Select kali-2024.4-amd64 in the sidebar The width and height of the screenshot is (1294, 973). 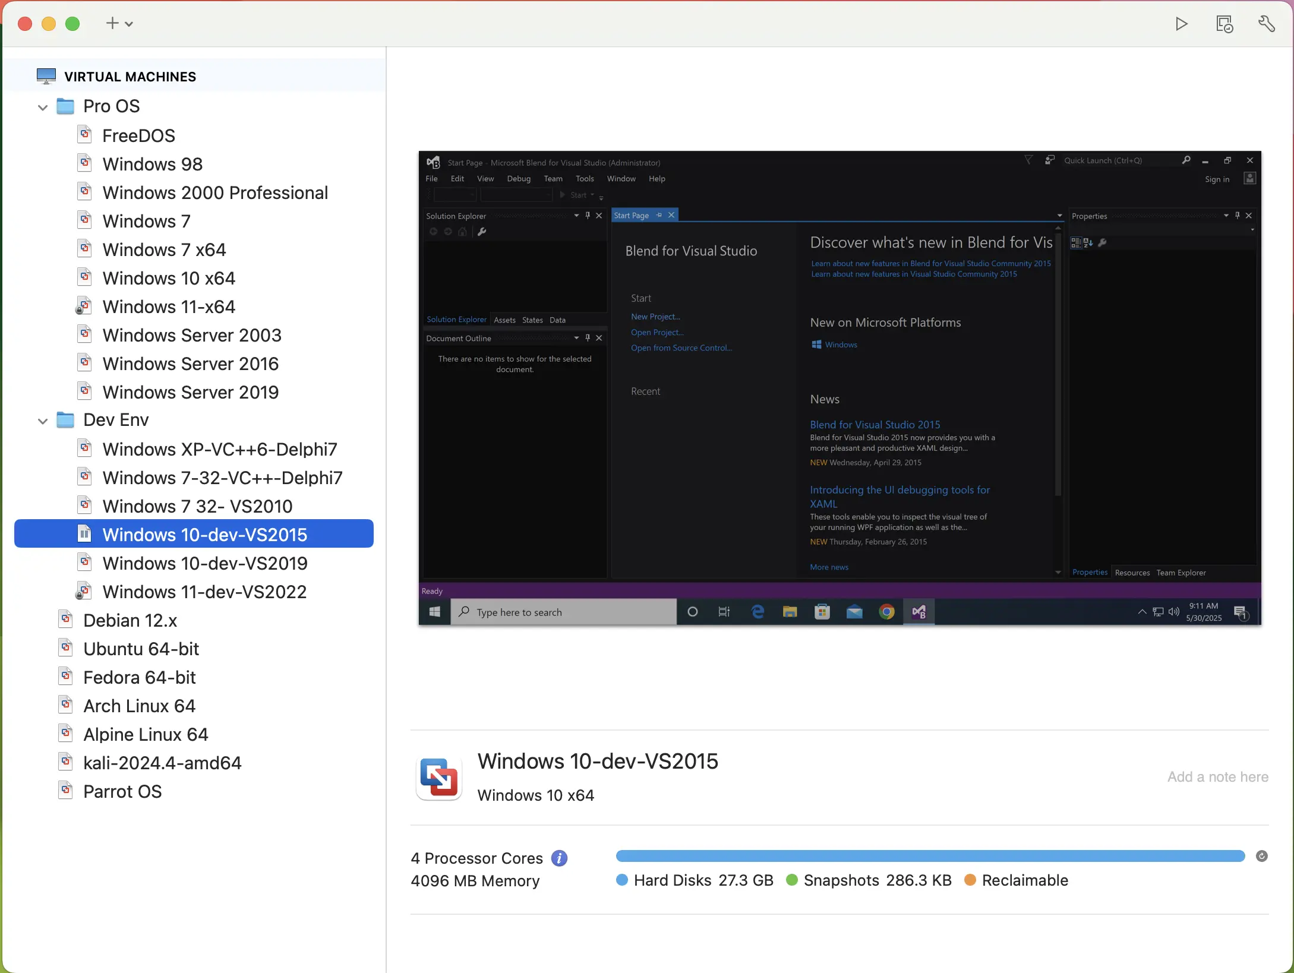pyautogui.click(x=194, y=763)
